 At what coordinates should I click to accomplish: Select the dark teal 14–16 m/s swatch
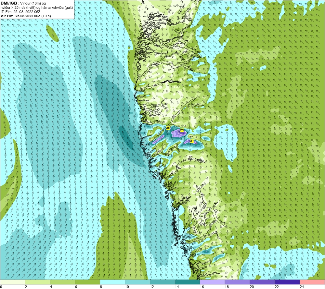188,282
